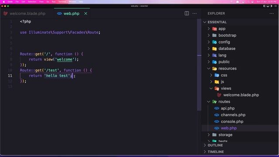Click the editor vertical scrollbar thumb

(199, 65)
